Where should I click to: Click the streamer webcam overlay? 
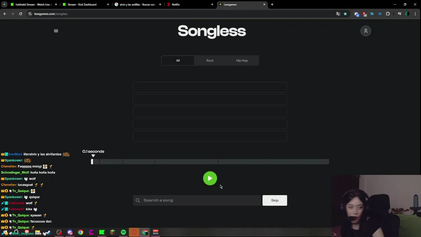coord(376,206)
